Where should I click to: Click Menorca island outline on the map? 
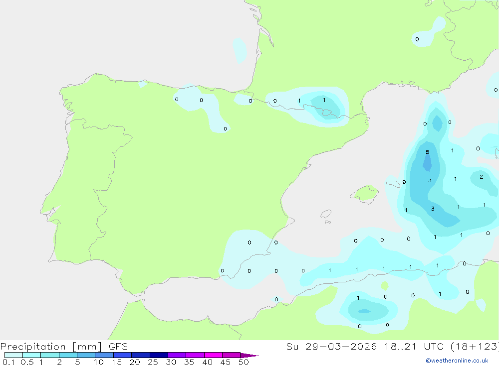click(393, 184)
